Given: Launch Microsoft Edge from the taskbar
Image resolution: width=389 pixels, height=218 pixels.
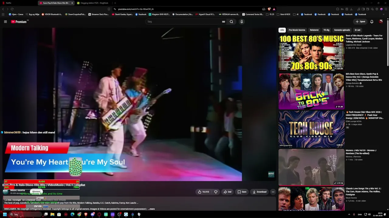Looking at the screenshot, I should (x=72, y=214).
